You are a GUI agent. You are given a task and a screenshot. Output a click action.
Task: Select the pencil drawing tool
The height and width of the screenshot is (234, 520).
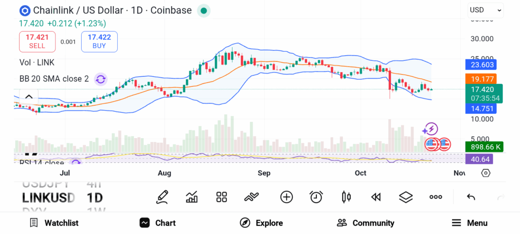coord(162,197)
